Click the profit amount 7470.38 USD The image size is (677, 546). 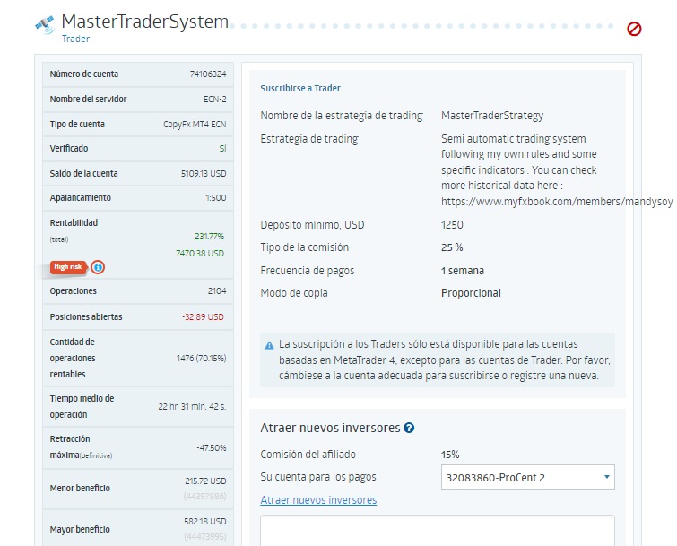(x=200, y=254)
